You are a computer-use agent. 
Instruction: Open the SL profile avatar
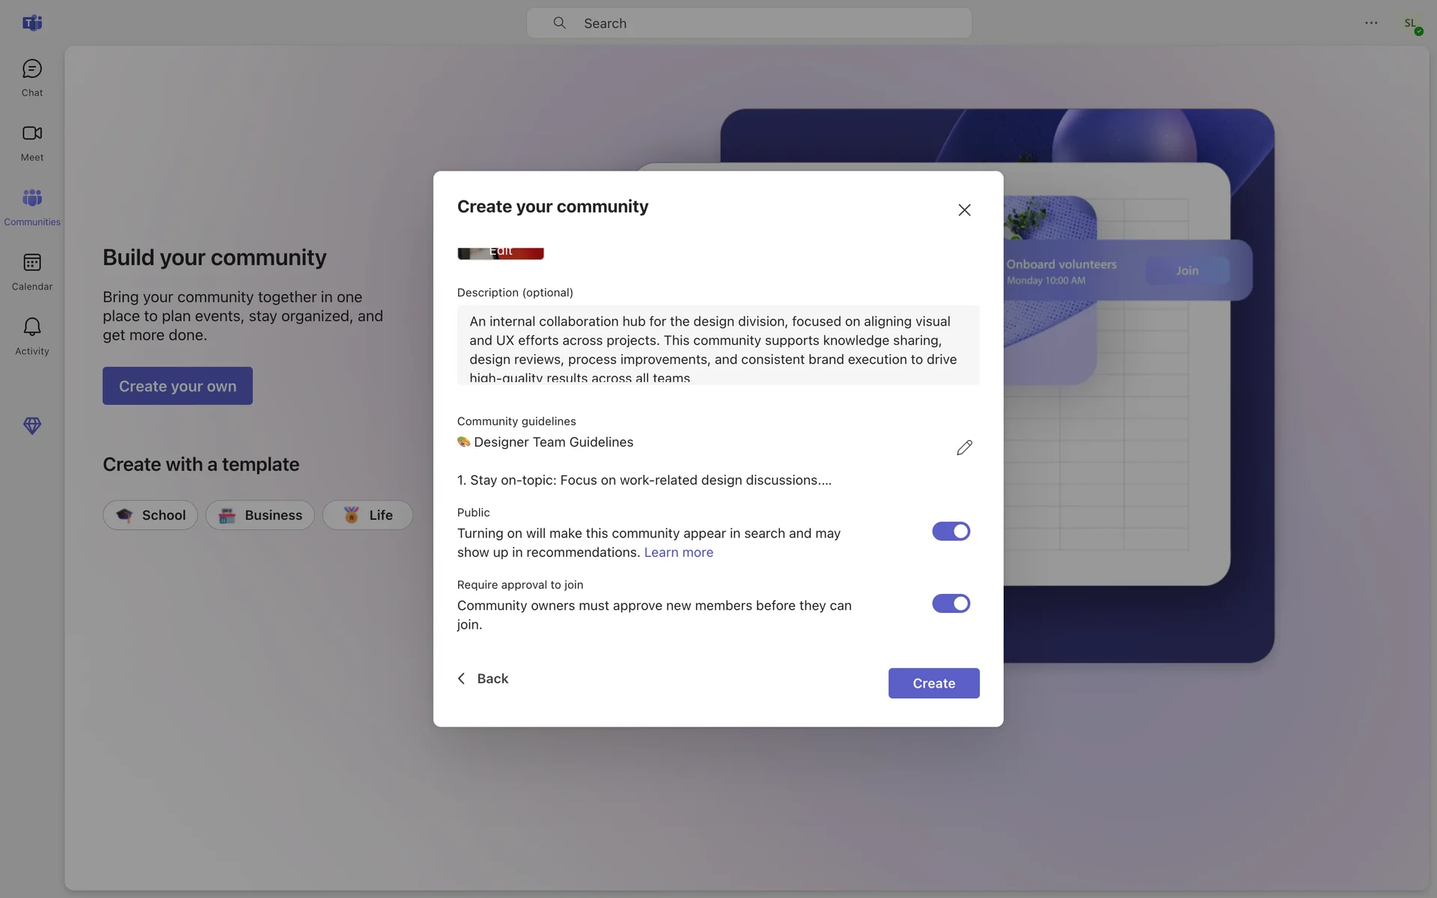pyautogui.click(x=1410, y=23)
